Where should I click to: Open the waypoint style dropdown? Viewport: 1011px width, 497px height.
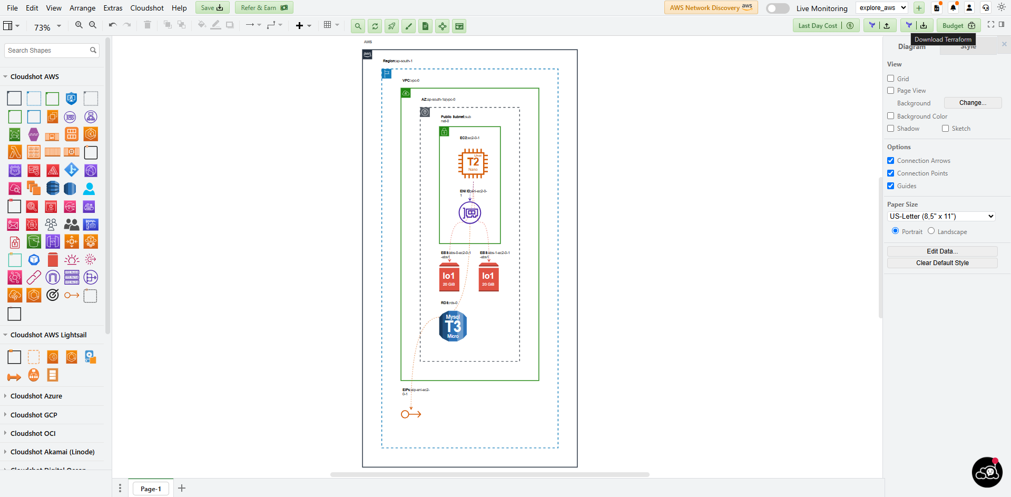[x=274, y=25]
